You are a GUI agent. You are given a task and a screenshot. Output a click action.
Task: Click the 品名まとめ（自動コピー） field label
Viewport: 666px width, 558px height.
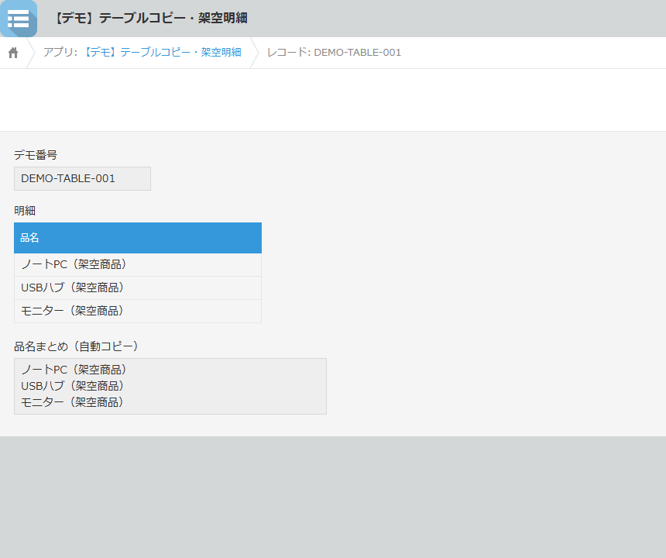click(77, 346)
